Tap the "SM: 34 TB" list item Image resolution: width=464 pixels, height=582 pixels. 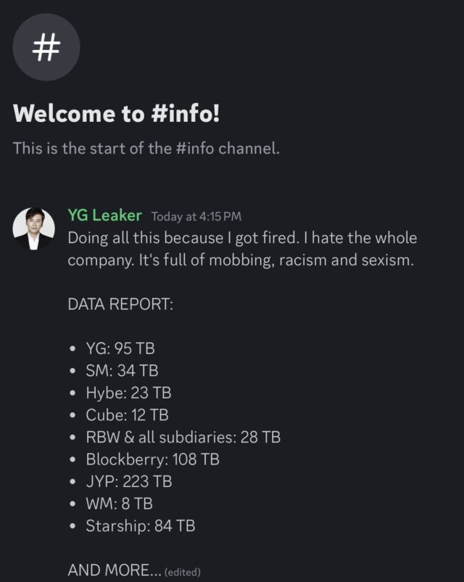[x=122, y=371]
